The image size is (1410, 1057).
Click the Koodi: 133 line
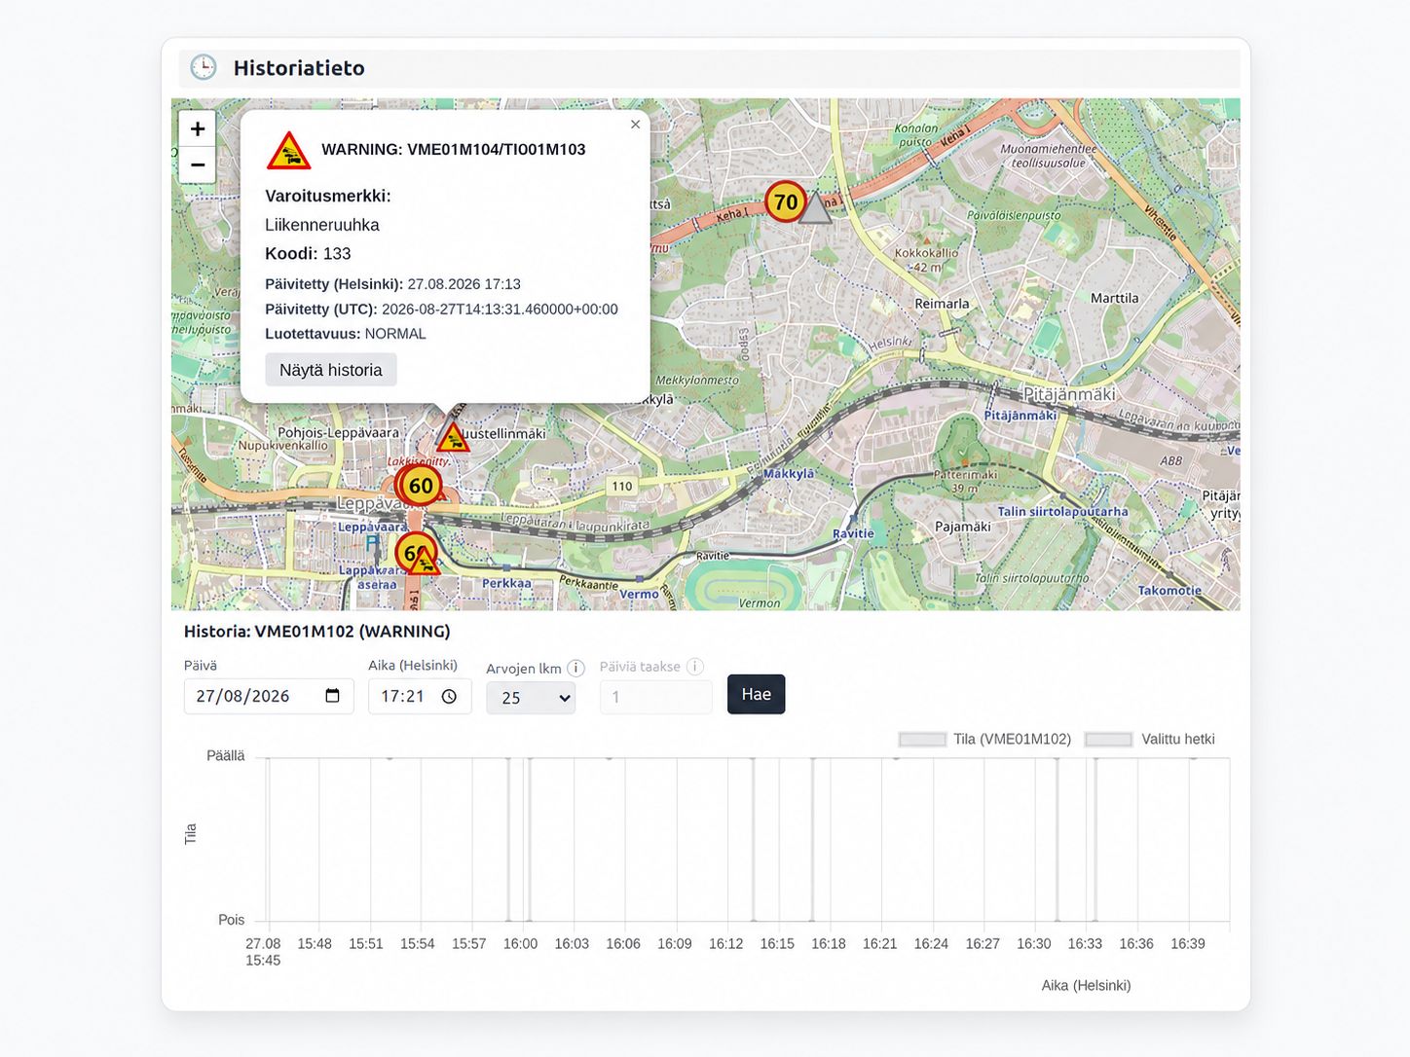pyautogui.click(x=308, y=254)
